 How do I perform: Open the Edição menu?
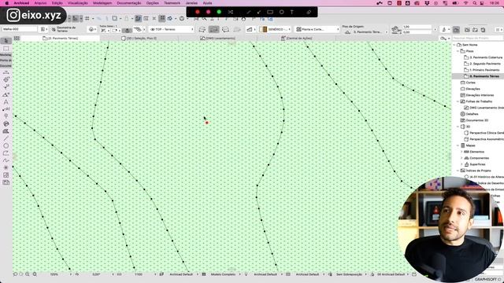click(57, 3)
